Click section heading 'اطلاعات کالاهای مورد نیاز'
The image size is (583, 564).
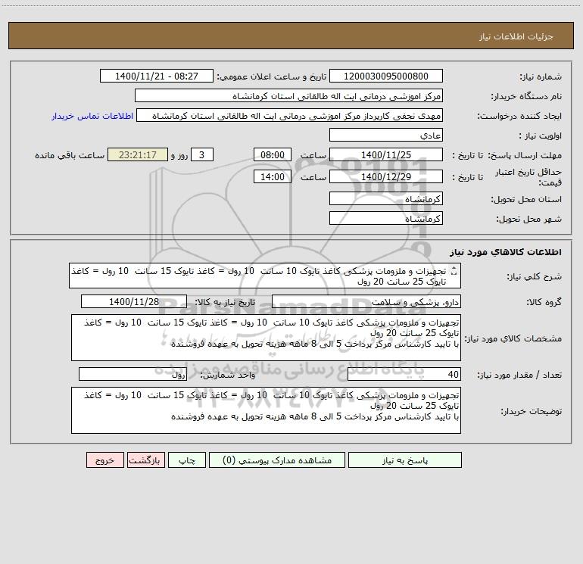(x=506, y=251)
